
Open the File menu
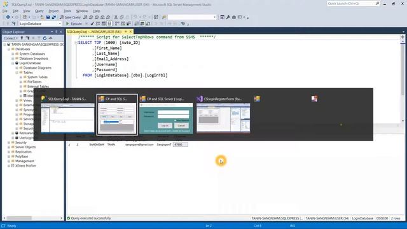pos(5,11)
